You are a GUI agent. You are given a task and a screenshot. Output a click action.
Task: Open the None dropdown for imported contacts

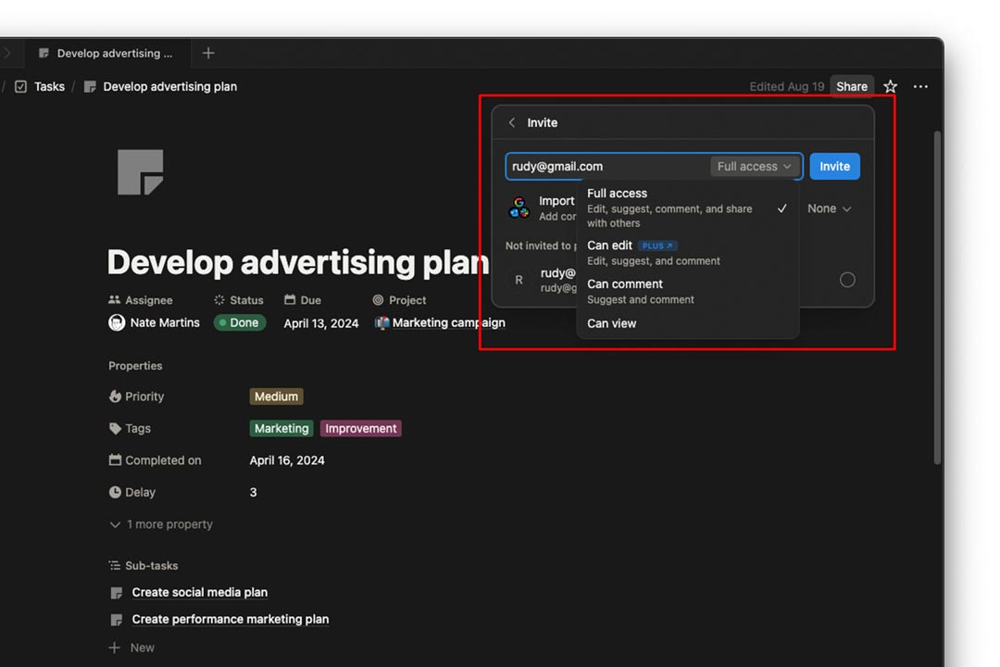click(x=829, y=208)
